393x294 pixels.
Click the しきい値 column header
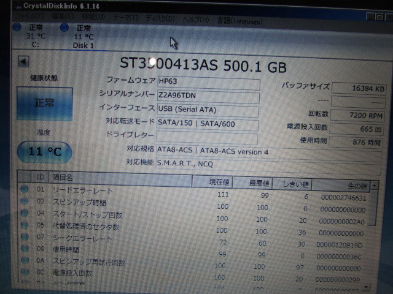coord(292,184)
